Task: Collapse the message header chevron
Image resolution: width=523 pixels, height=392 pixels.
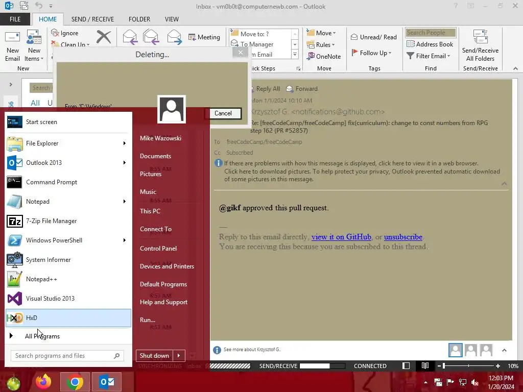Action: [x=504, y=184]
